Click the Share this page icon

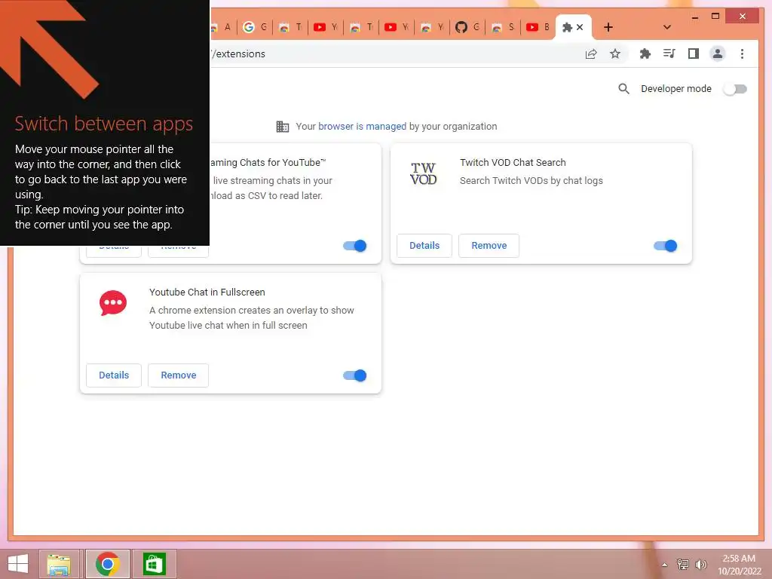pyautogui.click(x=591, y=54)
